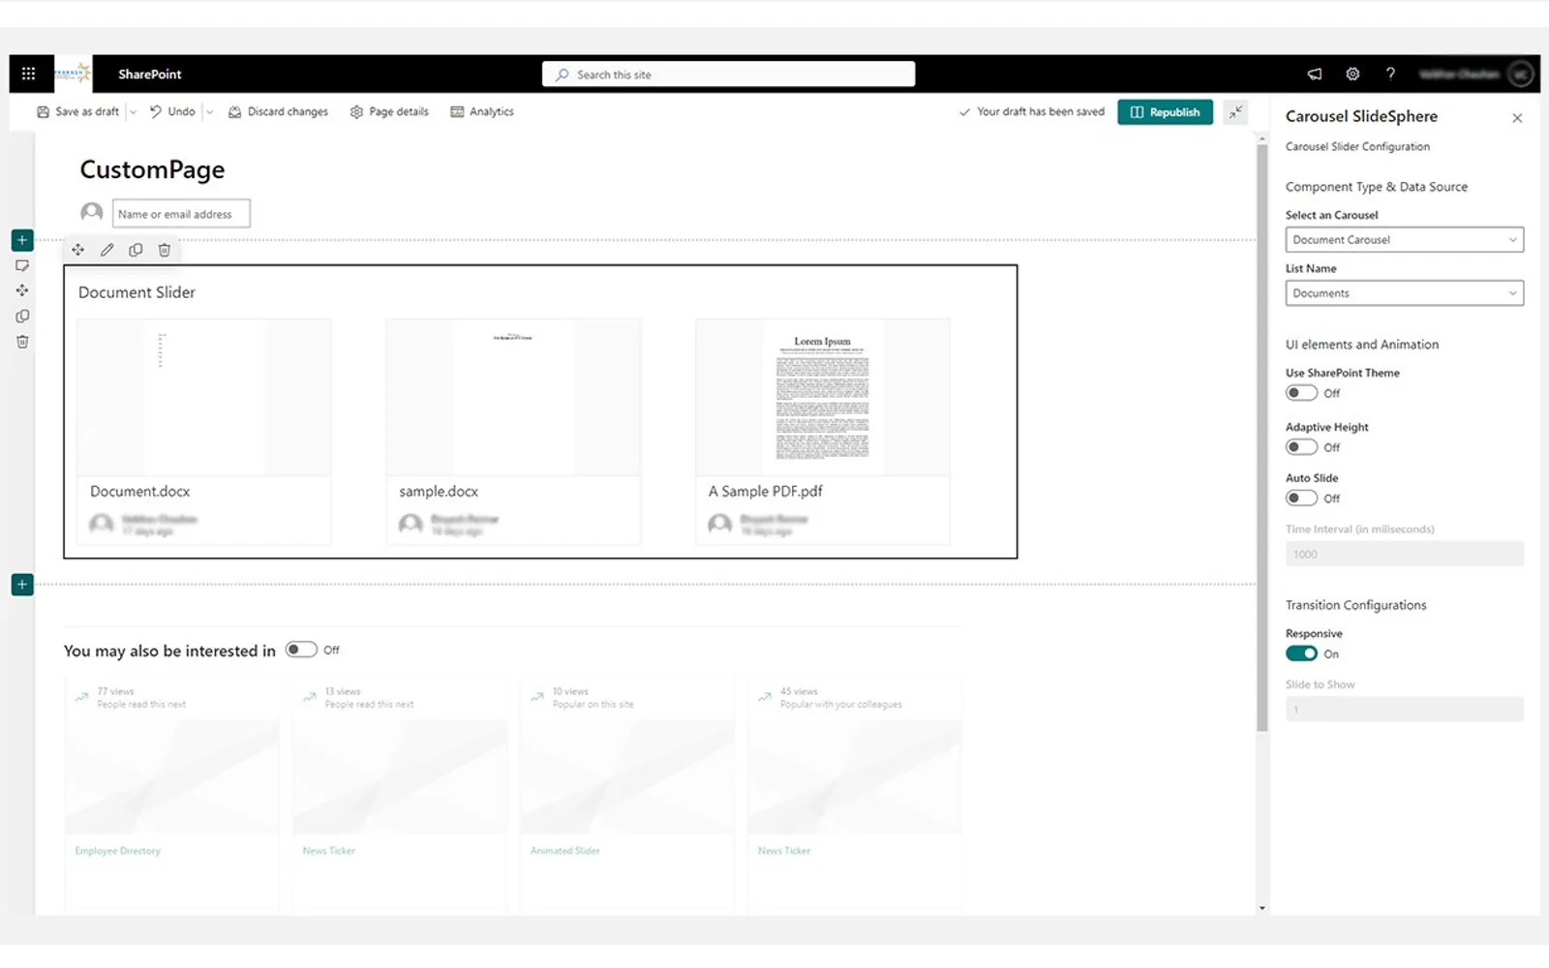Screen dimensions: 1549x968
Task: Duplicate the web part
Action: pyautogui.click(x=136, y=250)
